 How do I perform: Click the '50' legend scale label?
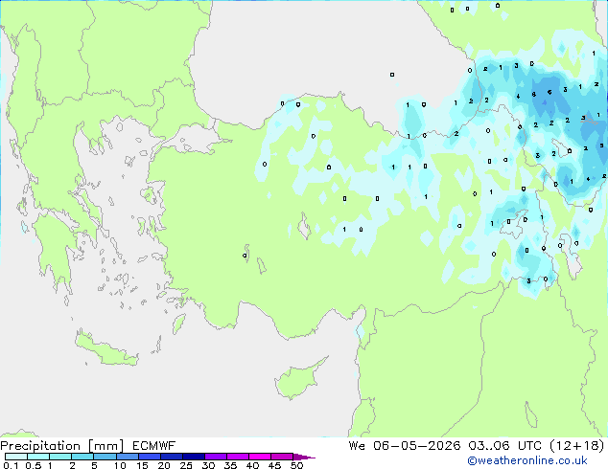(x=297, y=465)
